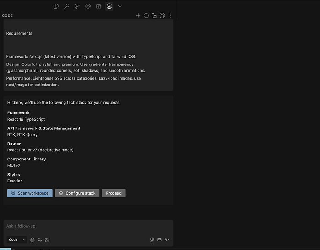Screen dimensions: 320x250
Task: Send the message with arrow icon
Action: pos(167,239)
